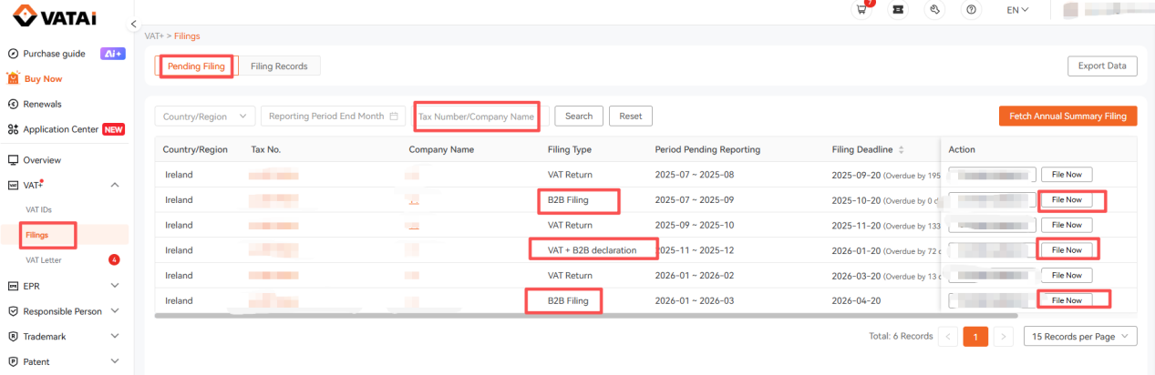Click the Ai+ badge next to Purchase guide

pos(113,54)
